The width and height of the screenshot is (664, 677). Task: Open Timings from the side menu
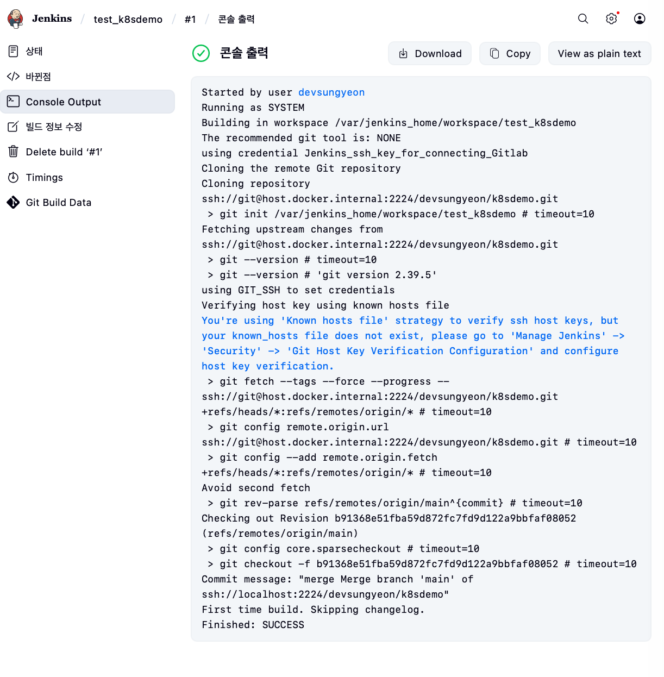click(45, 178)
